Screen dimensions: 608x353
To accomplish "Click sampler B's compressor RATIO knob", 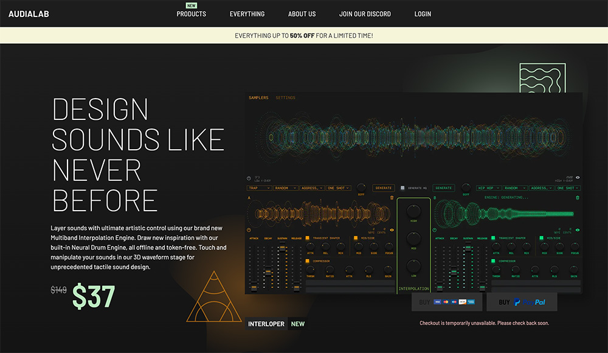I will 516,270.
